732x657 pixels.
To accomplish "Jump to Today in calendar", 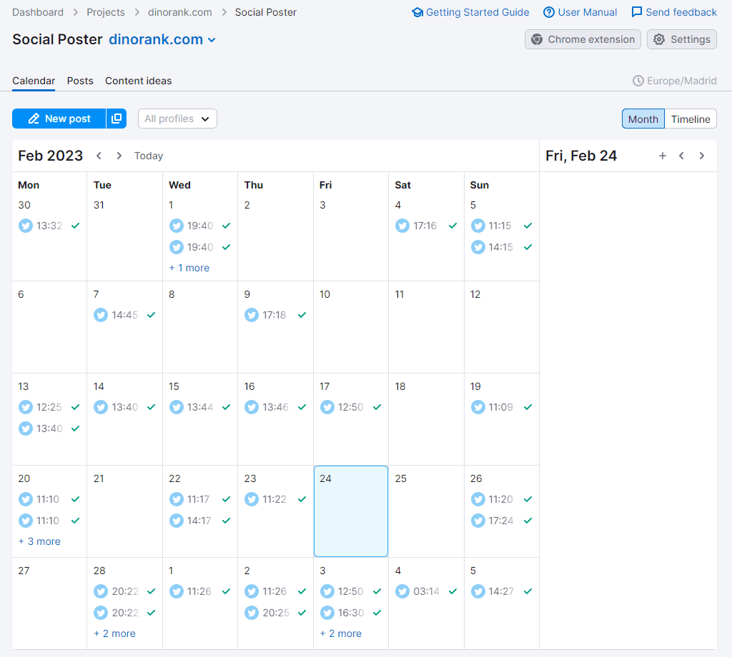I will [149, 156].
